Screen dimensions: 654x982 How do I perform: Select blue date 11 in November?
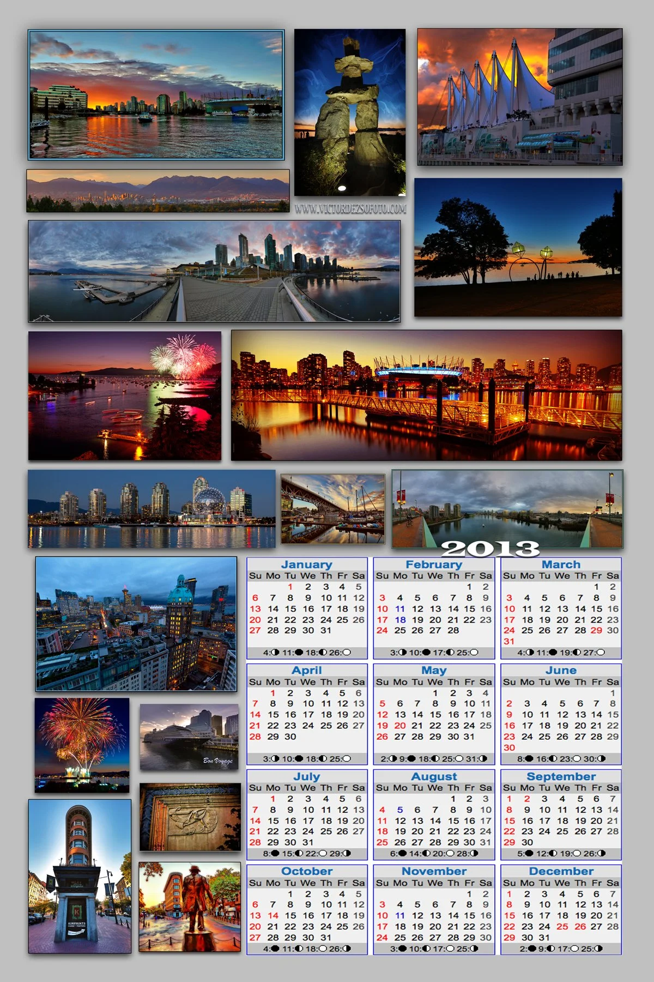click(x=400, y=915)
